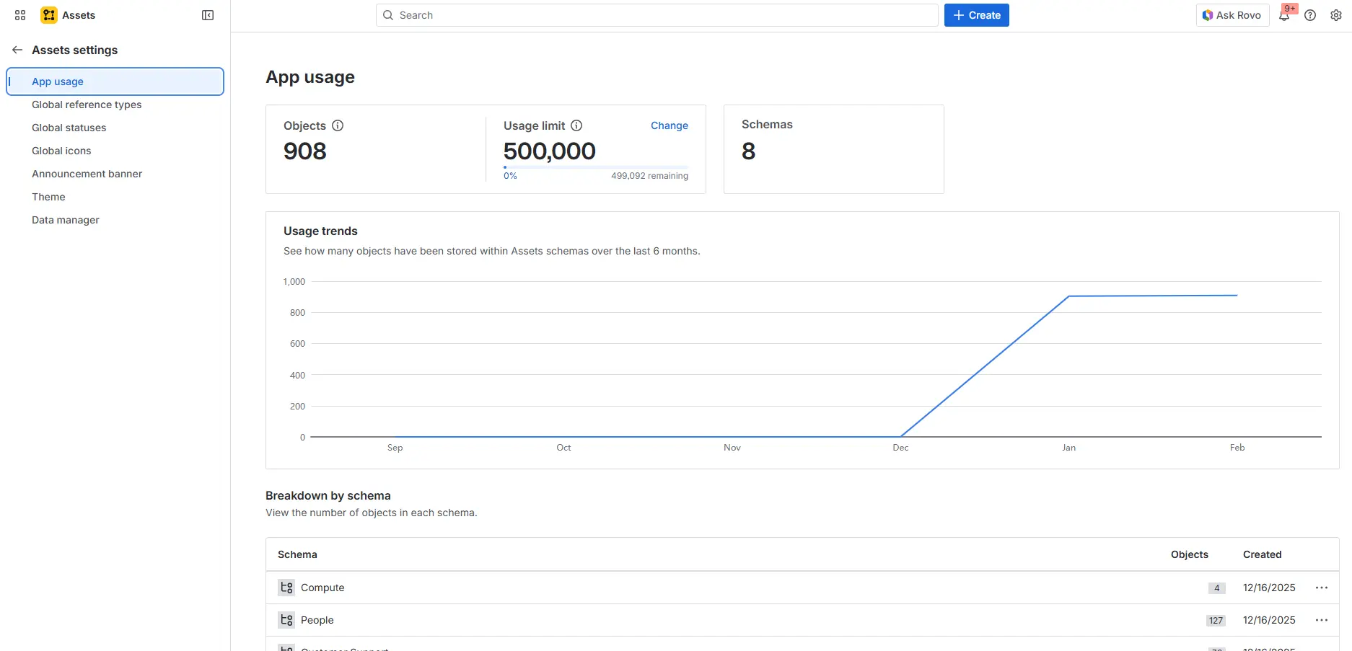Screen dimensions: 1352x651
Task: Click the usage limit progress bar
Action: click(596, 167)
